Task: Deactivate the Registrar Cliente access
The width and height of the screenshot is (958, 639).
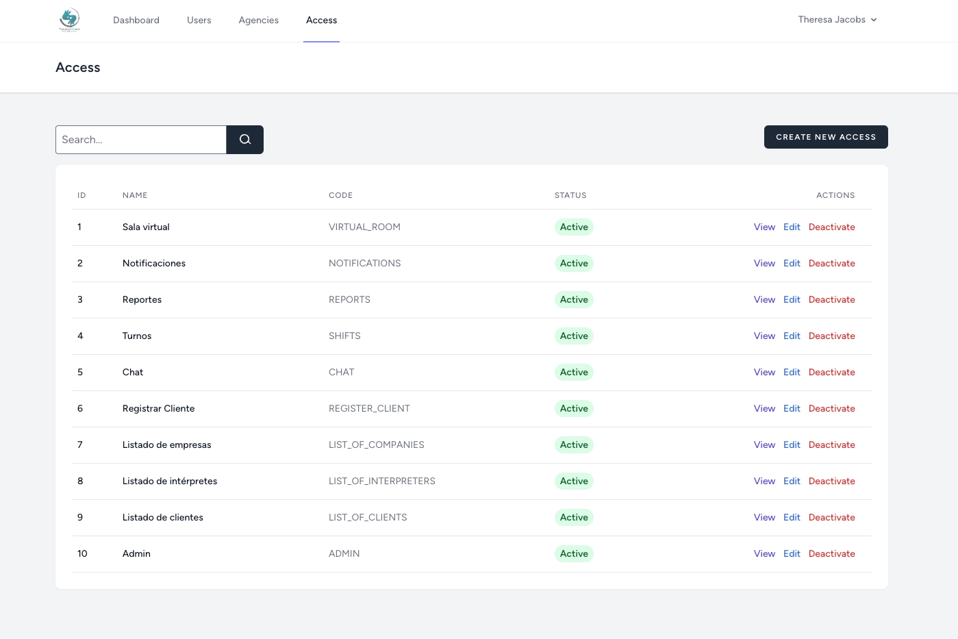Action: pos(831,409)
